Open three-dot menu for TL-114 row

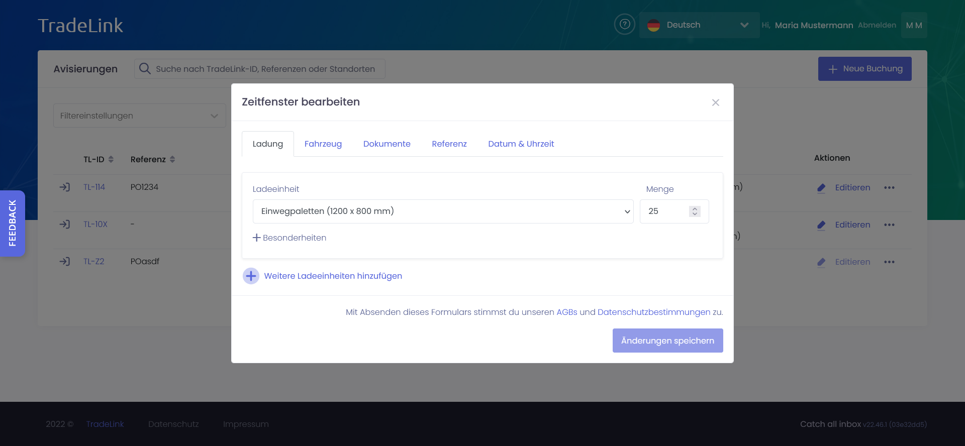click(x=889, y=188)
